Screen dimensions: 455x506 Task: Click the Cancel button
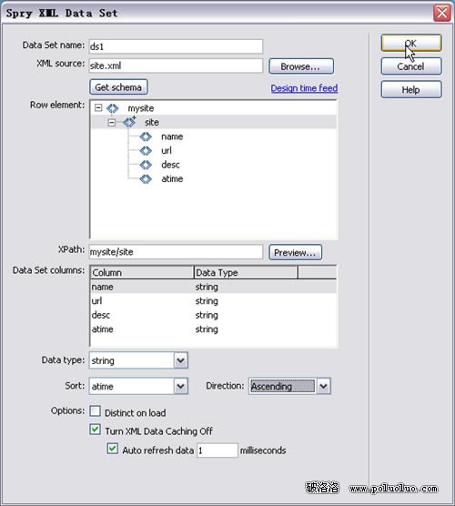tap(410, 66)
